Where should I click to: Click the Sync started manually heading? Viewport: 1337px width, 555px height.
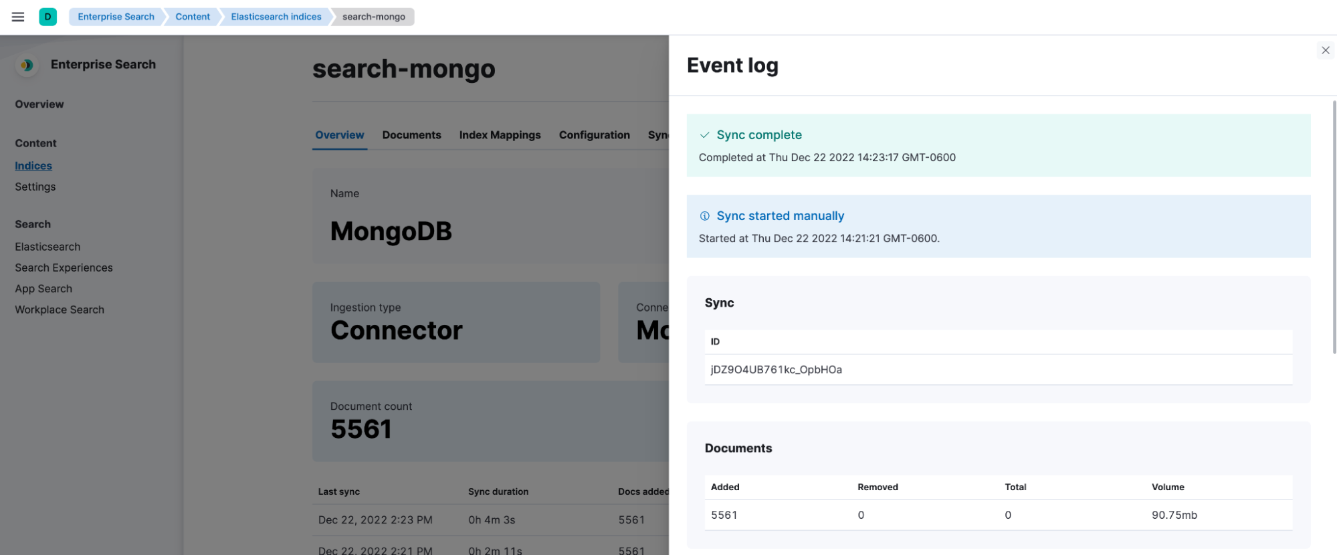(x=780, y=216)
